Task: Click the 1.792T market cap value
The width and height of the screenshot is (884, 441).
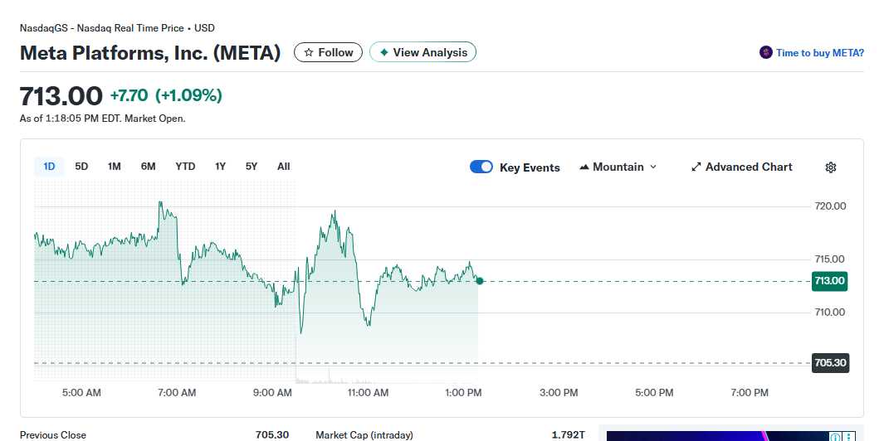Action: 568,435
